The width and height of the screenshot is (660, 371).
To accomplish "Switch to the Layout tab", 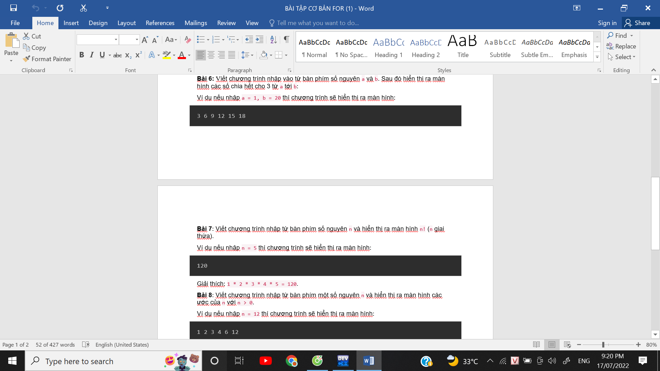I will pyautogui.click(x=126, y=23).
